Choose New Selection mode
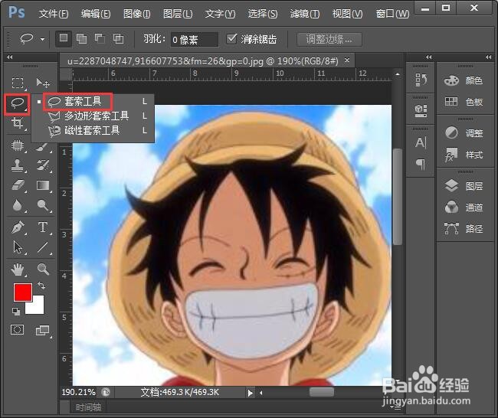The image size is (498, 418). [63, 39]
